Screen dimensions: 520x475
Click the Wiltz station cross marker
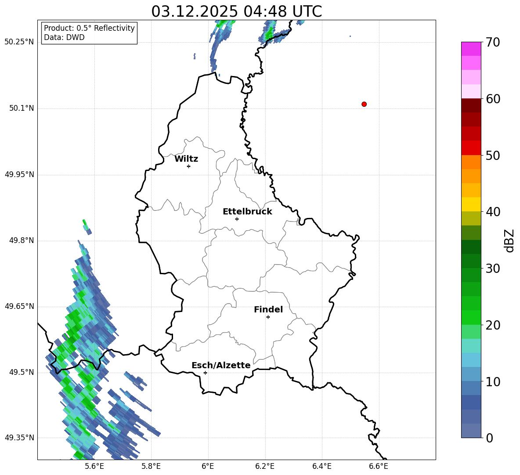189,166
